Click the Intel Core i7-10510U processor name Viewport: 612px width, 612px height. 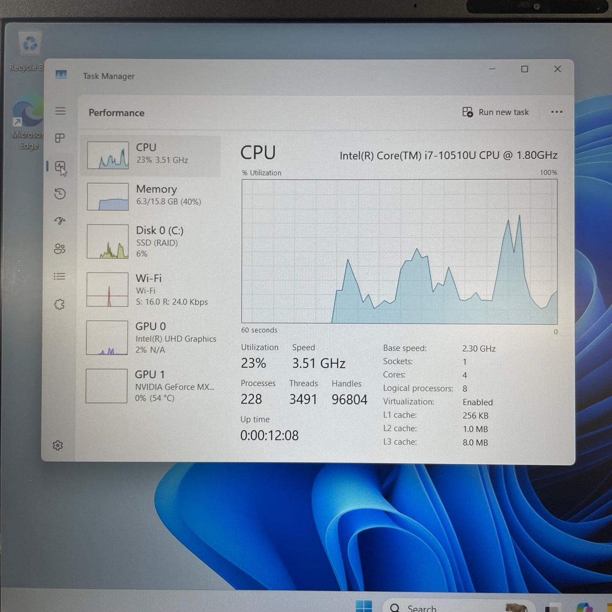(449, 155)
